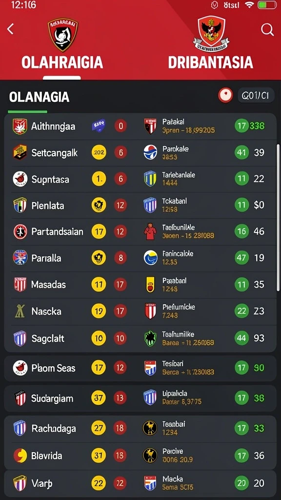Click the Parakale round badge
Image resolution: width=281 pixels, height=500 pixels.
coord(150,152)
